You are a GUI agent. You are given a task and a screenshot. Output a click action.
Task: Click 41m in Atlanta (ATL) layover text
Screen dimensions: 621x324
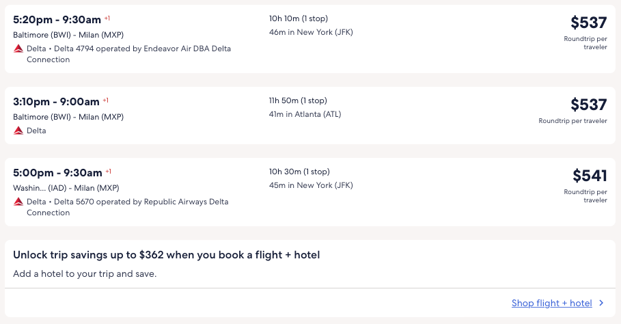(x=305, y=114)
